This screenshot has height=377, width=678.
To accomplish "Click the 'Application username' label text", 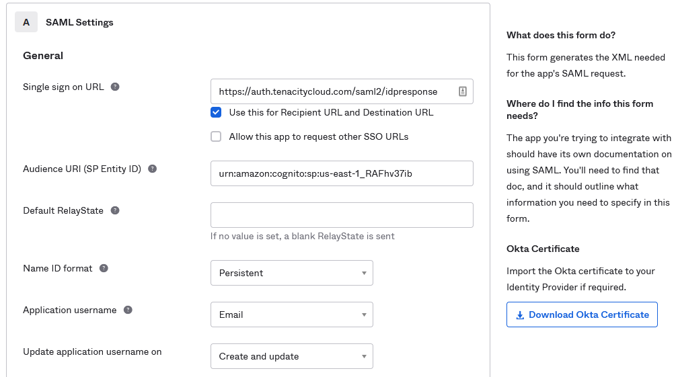I will coord(70,310).
